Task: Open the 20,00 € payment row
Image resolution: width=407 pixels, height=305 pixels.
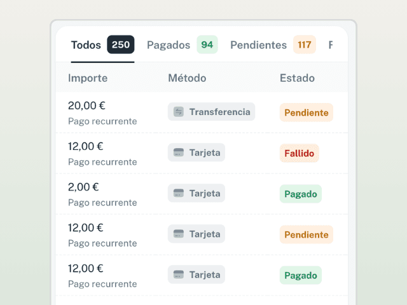Action: [202, 112]
